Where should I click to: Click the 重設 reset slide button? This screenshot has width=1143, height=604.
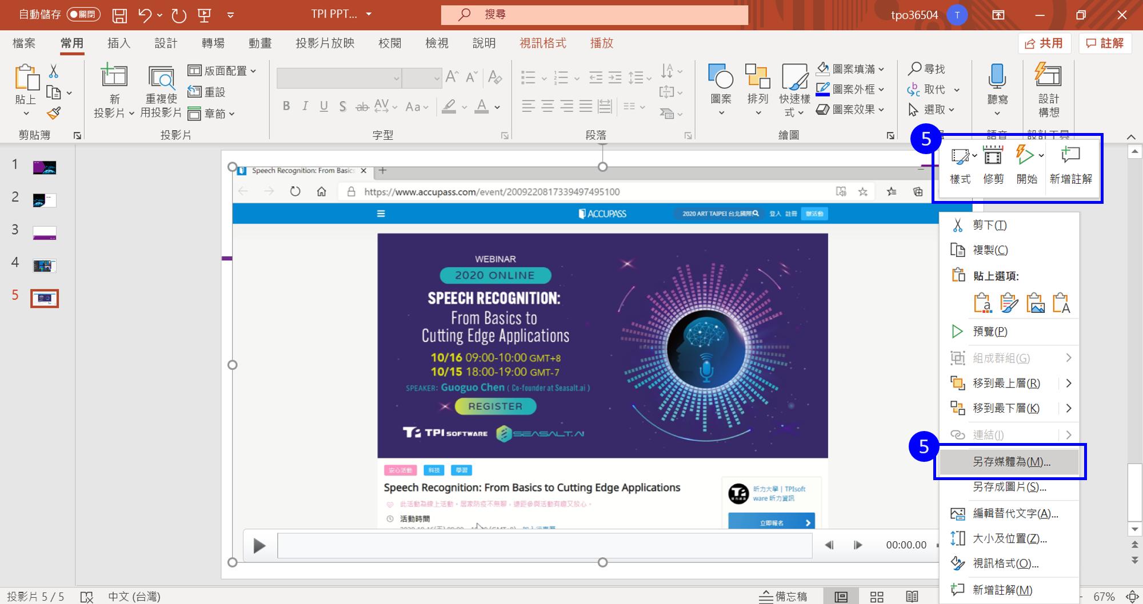207,92
